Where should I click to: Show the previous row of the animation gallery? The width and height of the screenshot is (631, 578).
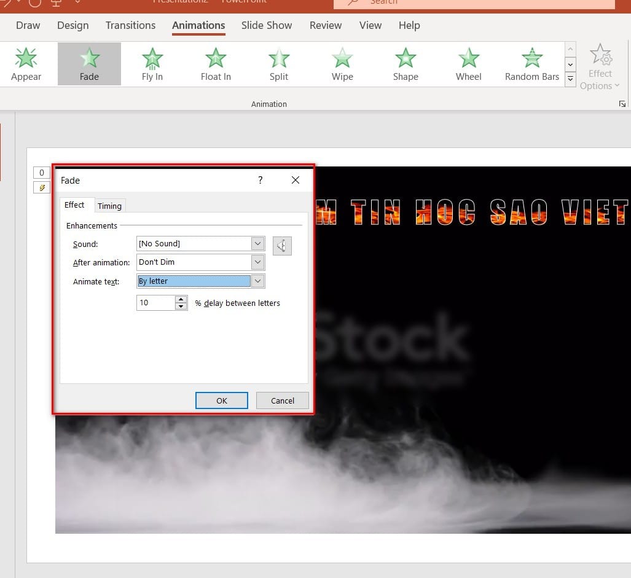pyautogui.click(x=570, y=50)
